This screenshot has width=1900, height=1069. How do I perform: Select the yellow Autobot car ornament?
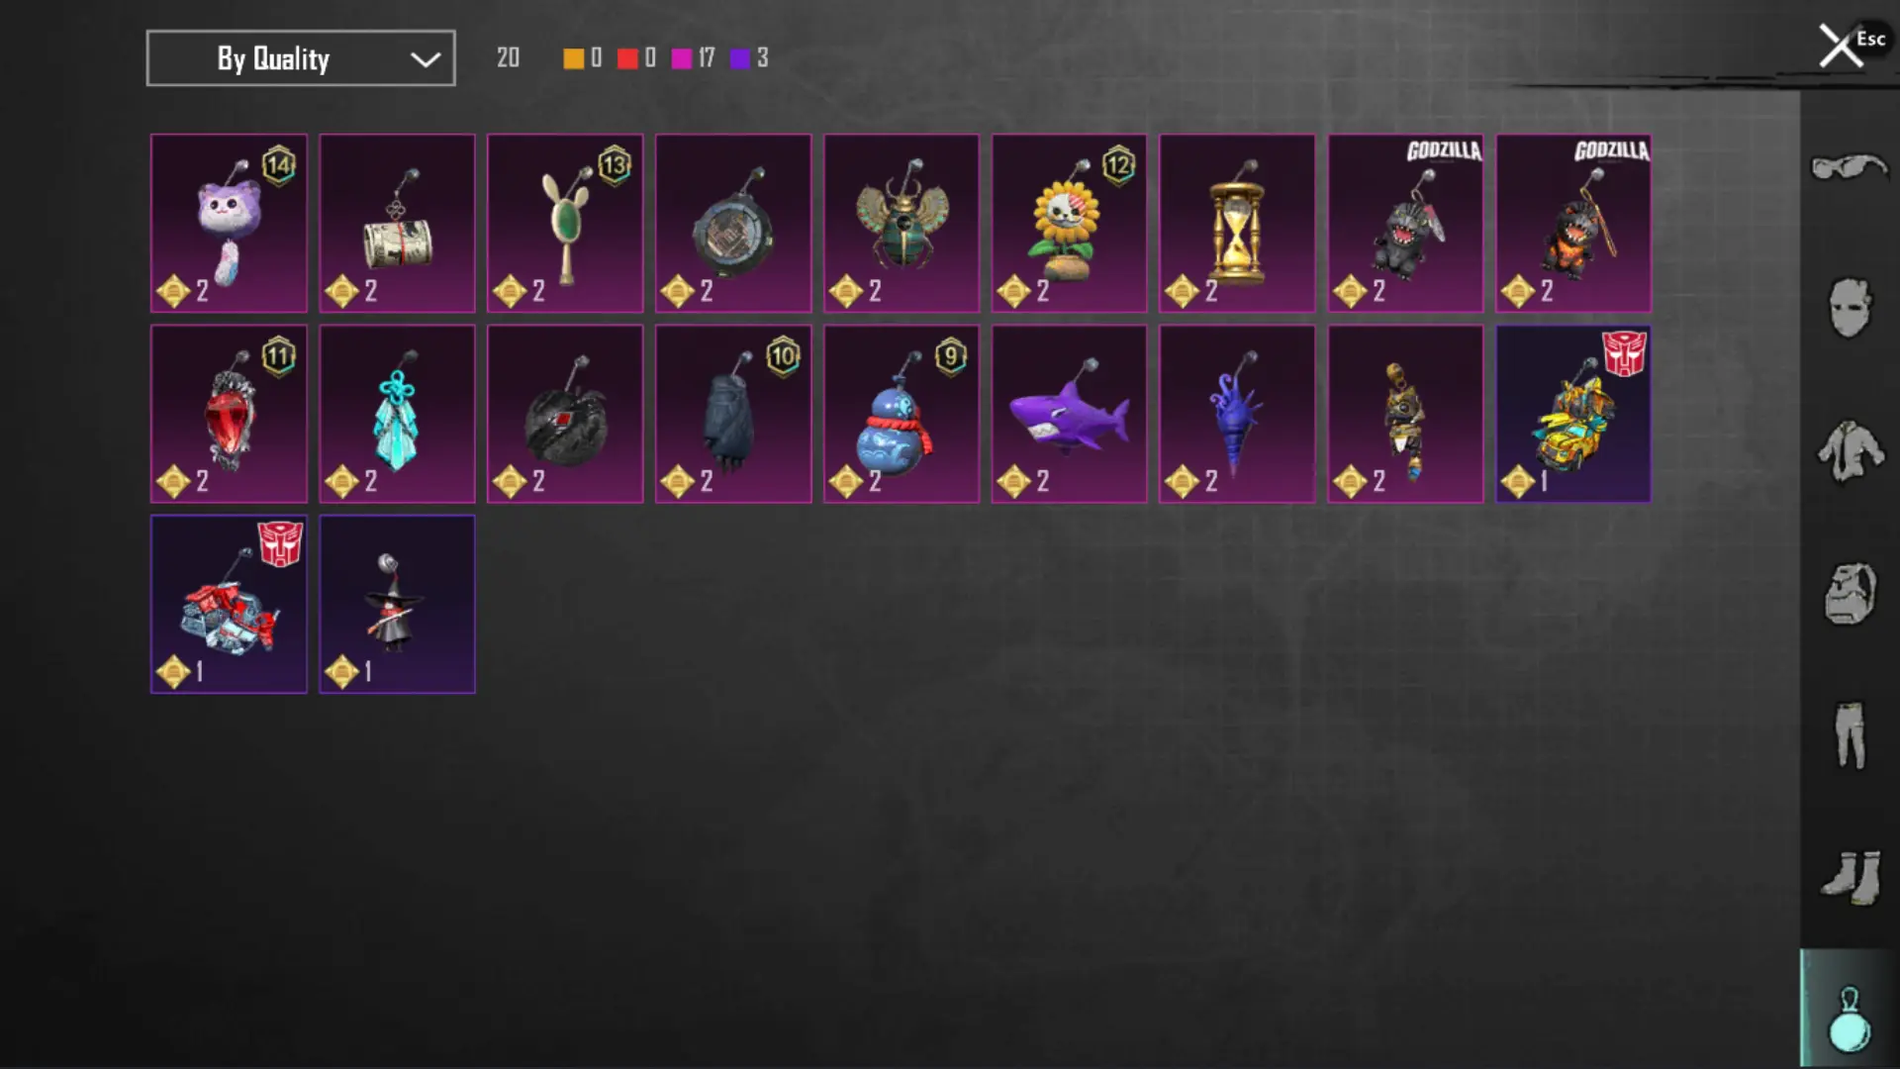(x=1573, y=414)
